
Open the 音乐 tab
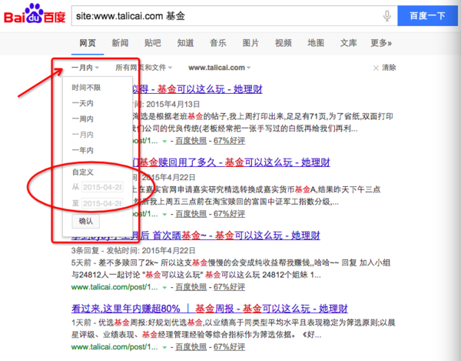218,43
